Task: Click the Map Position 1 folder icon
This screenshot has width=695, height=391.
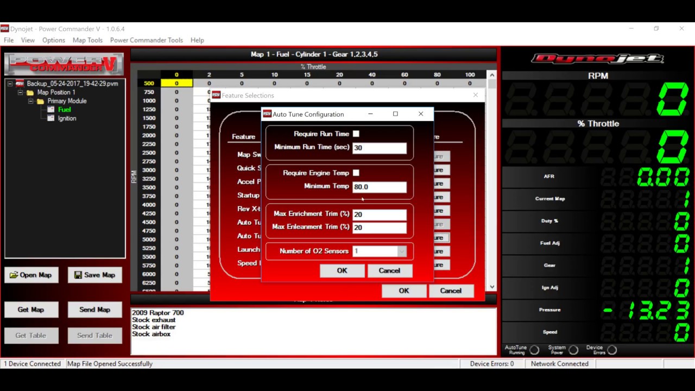Action: point(30,92)
